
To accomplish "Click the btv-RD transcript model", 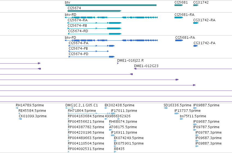I will click(x=111, y=17).
